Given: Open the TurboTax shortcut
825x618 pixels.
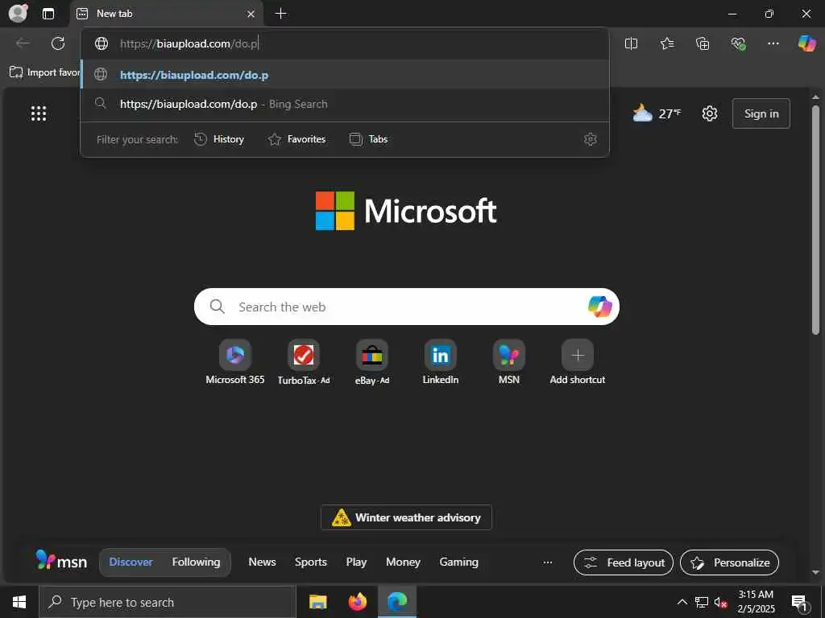Looking at the screenshot, I should [304, 363].
